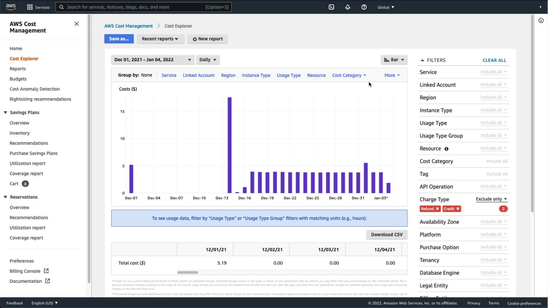
Task: Open the date range dropdown
Action: coord(152,60)
